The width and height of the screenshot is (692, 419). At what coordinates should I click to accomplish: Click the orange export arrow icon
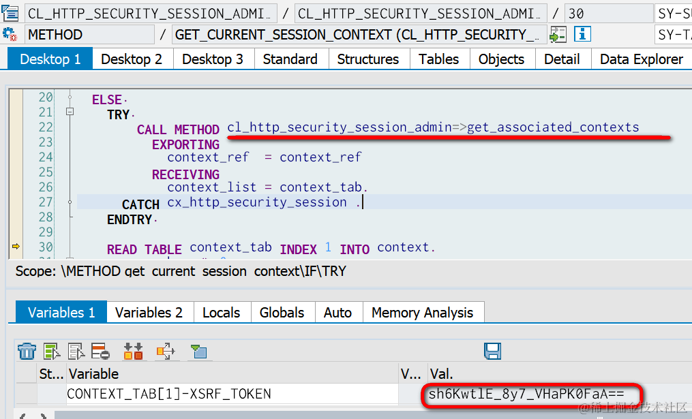pyautogui.click(x=166, y=351)
